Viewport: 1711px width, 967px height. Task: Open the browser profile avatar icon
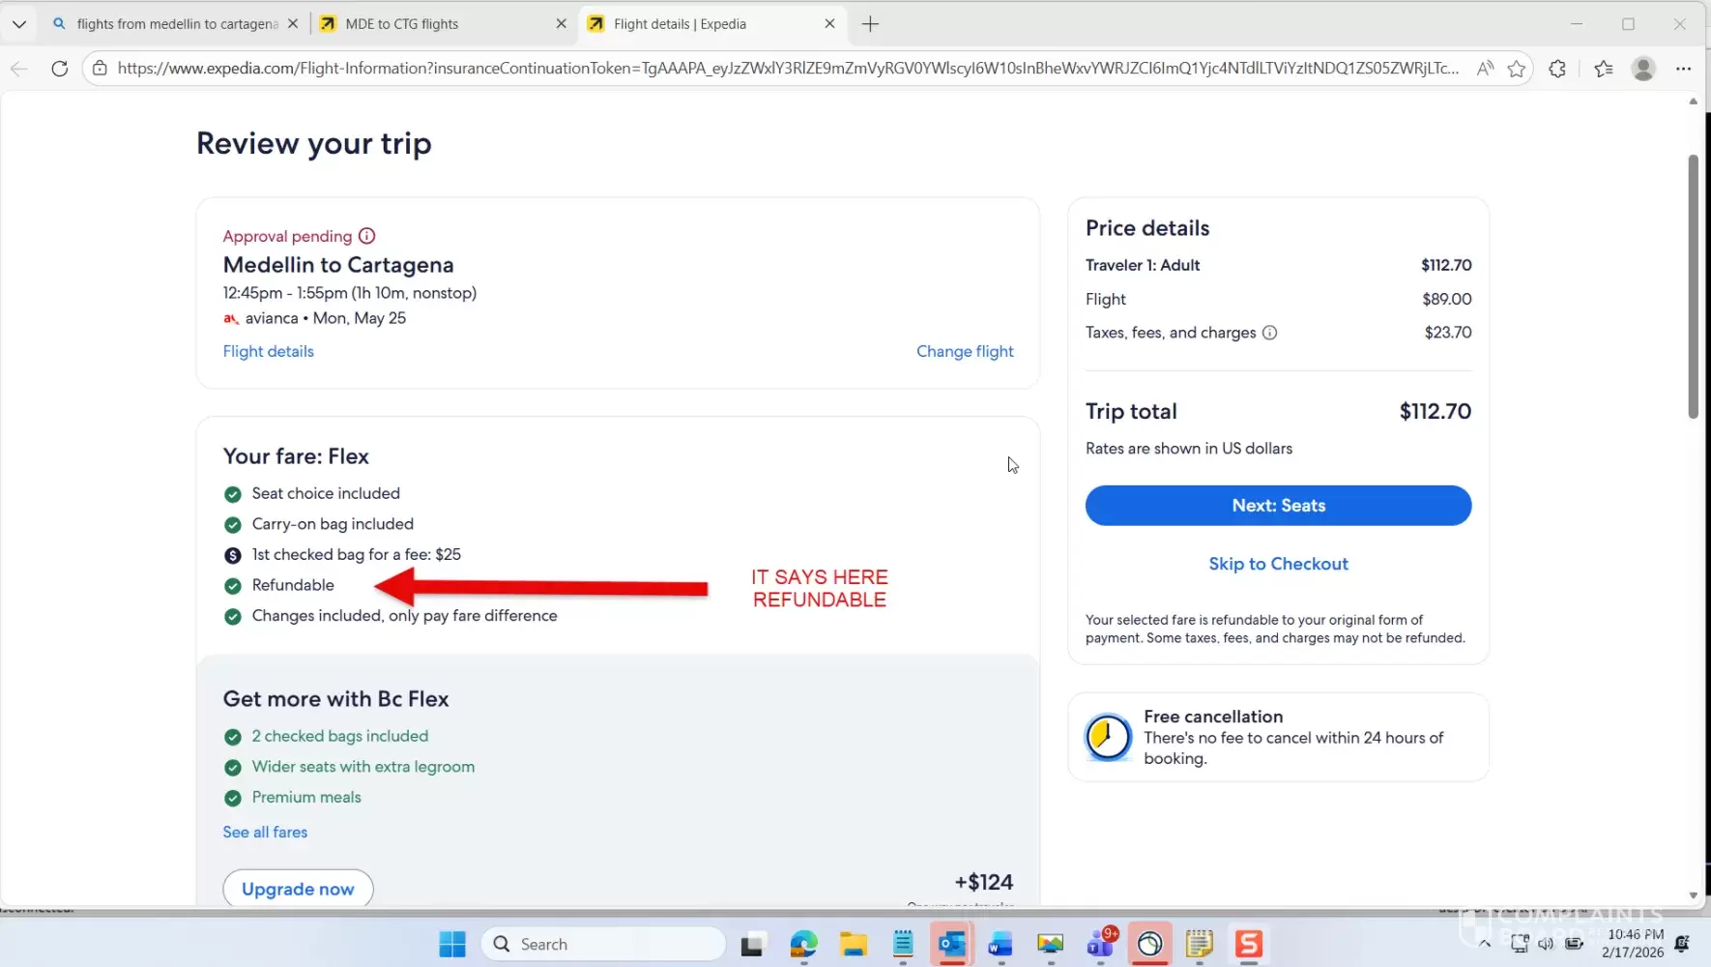(x=1642, y=69)
